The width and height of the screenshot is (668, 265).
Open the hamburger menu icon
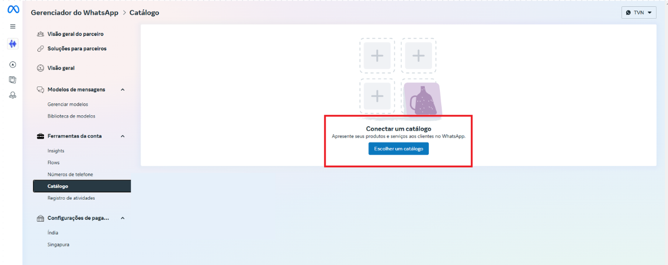click(x=13, y=26)
